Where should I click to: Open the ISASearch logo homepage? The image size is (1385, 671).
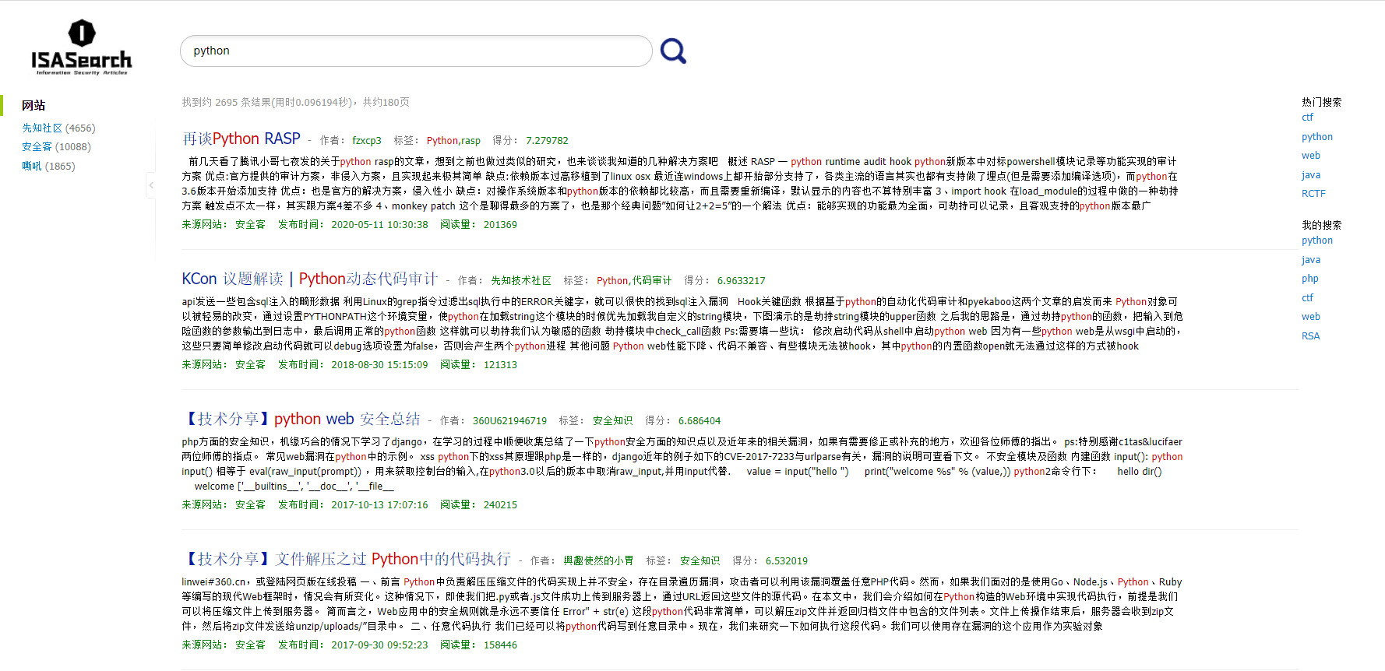(81, 48)
